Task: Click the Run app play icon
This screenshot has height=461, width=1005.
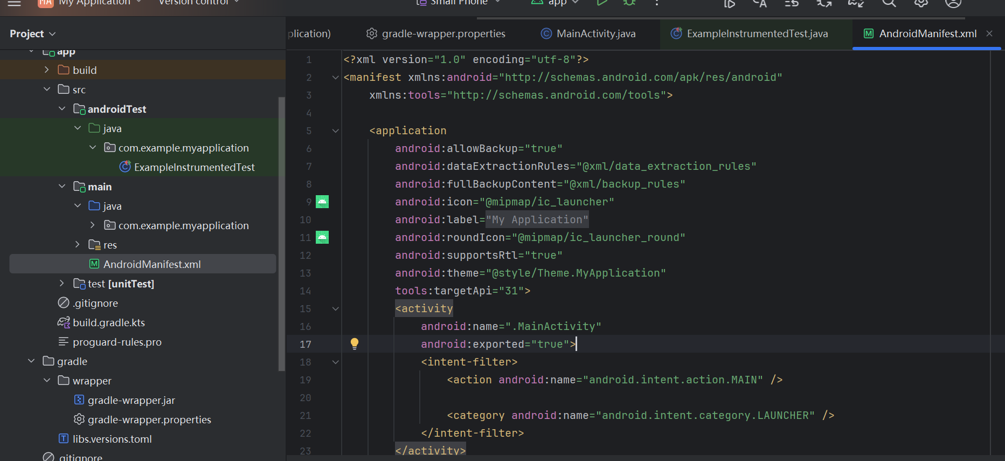Action: 602,3
